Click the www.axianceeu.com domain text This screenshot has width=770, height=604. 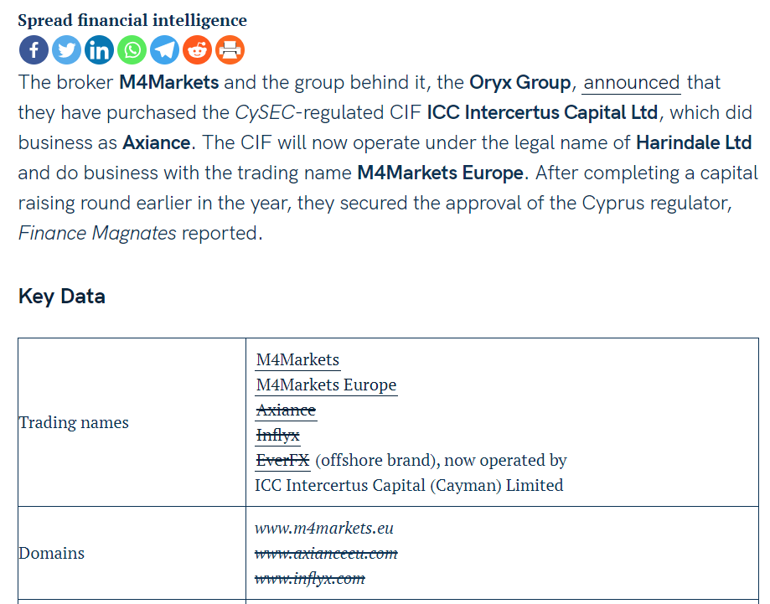pyautogui.click(x=326, y=554)
